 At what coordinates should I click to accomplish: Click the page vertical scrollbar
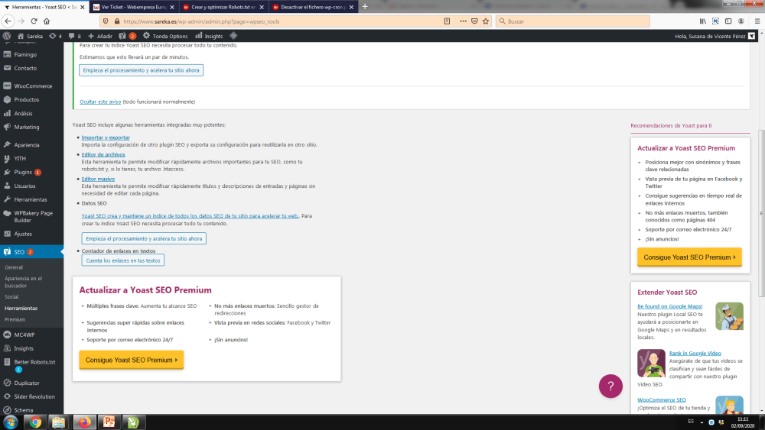(x=761, y=213)
